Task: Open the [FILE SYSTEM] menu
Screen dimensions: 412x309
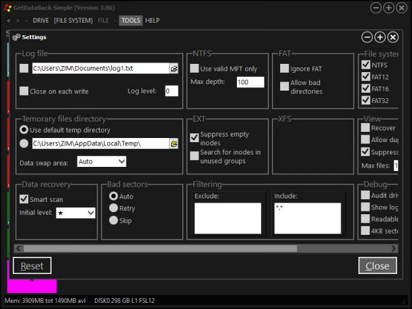Action: [73, 21]
